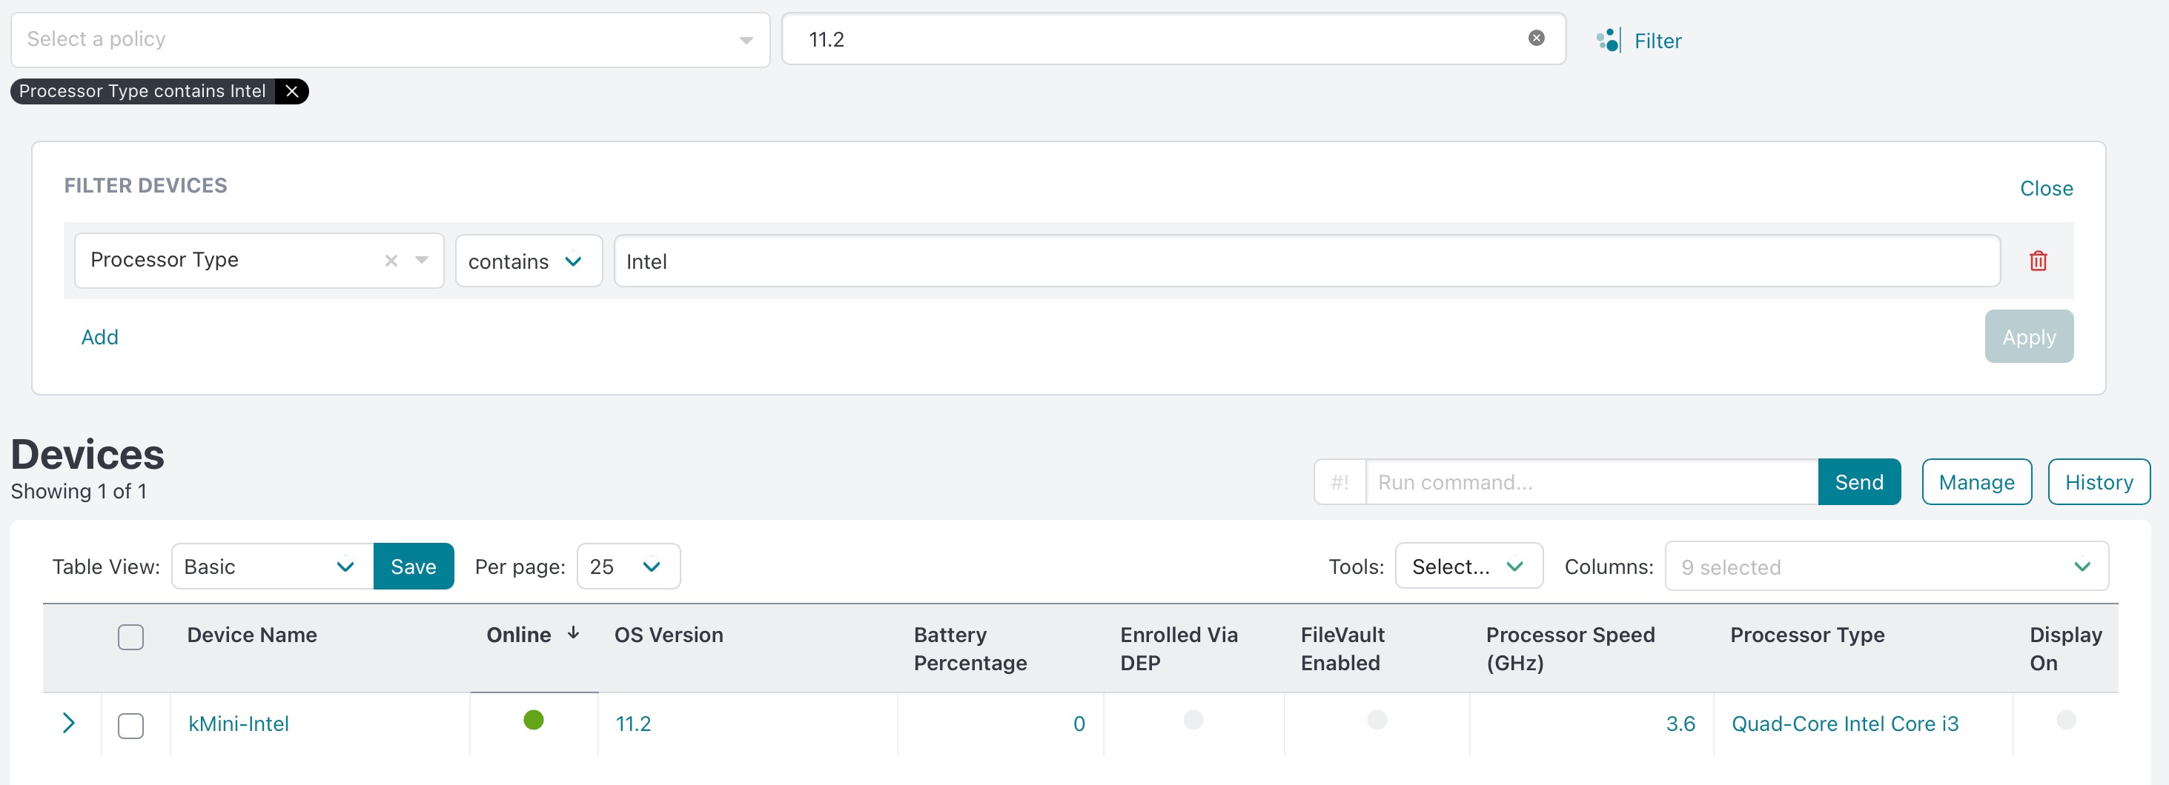Open the contains operator dropdown
The height and width of the screenshot is (785, 2169).
[528, 261]
